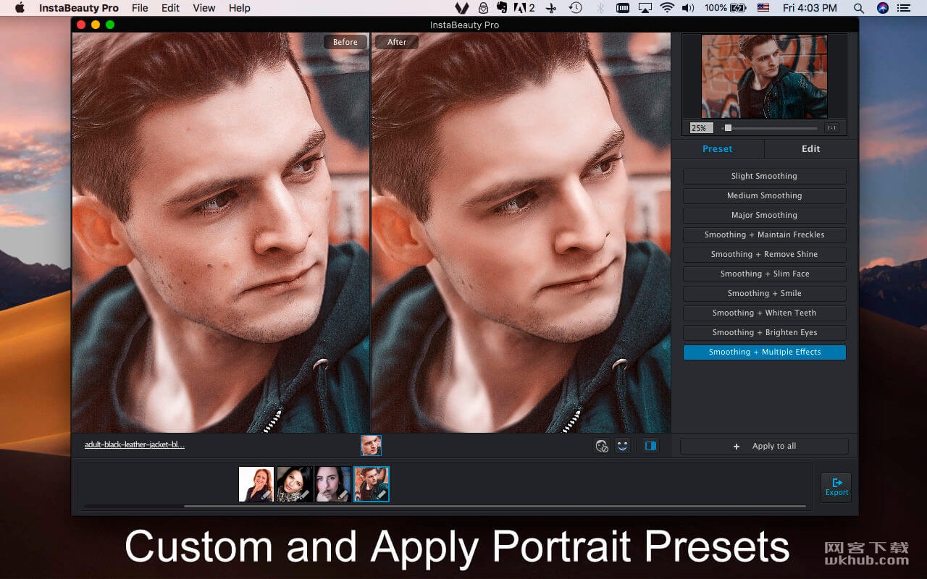Open Spotlight search magnifier
Image resolution: width=927 pixels, height=579 pixels.
[x=859, y=8]
